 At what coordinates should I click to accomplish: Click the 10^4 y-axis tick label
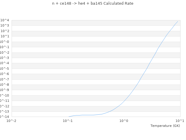coord(5,20)
